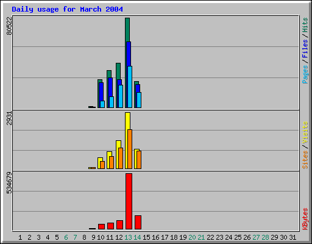Select the cyan pages bar for day 10
This screenshot has height=244, width=312.
(102, 104)
